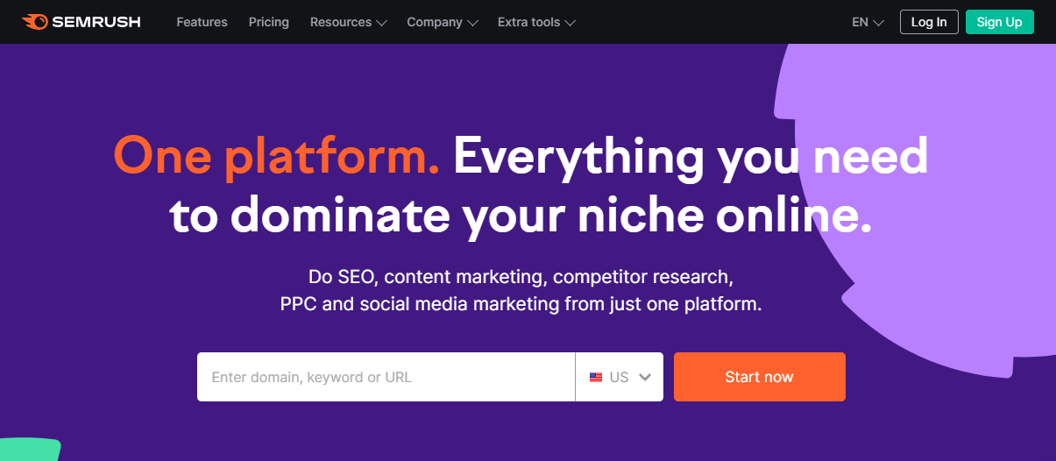Viewport: 1056px width, 461px height.
Task: Click the One platform headline text
Action: (x=277, y=158)
